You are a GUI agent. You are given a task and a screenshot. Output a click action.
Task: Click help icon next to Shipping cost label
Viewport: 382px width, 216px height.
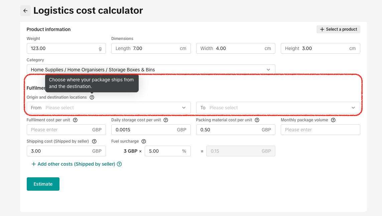(94, 141)
